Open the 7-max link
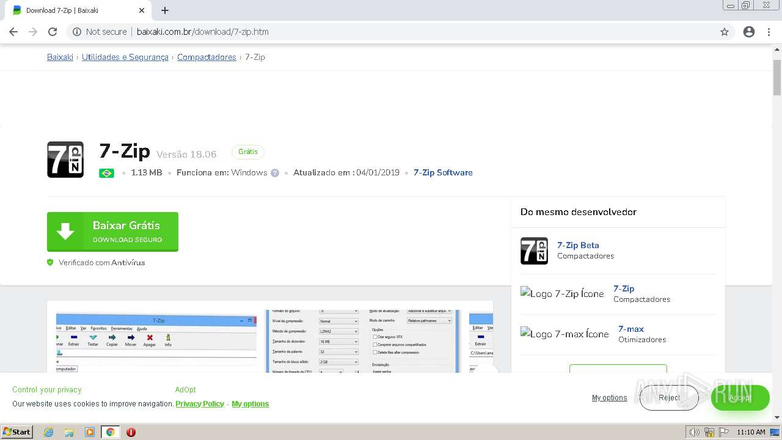This screenshot has width=782, height=440. 631,329
